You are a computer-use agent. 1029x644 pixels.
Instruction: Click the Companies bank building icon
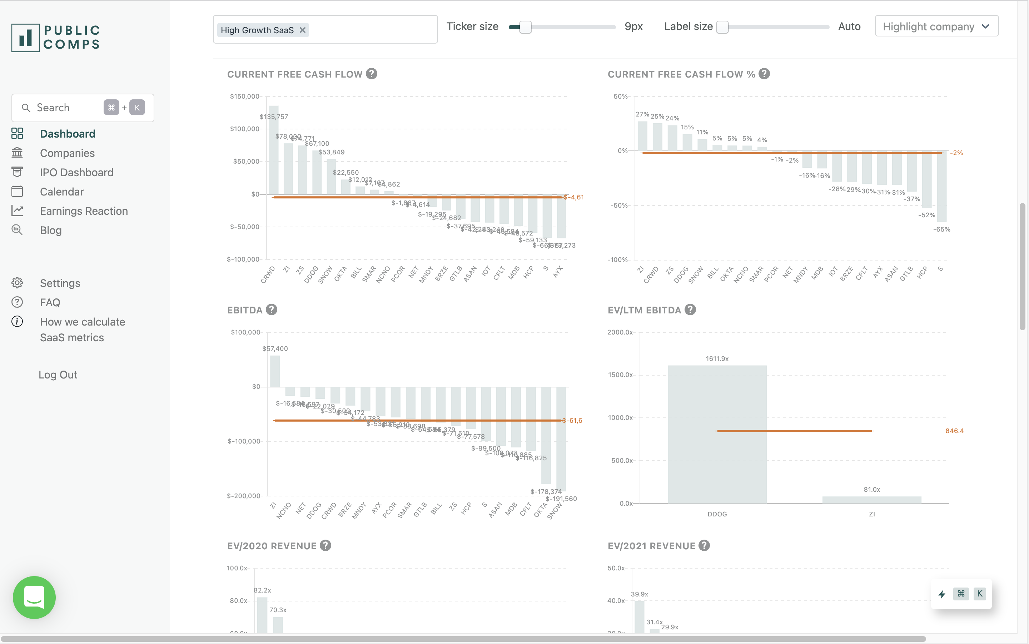click(x=17, y=153)
